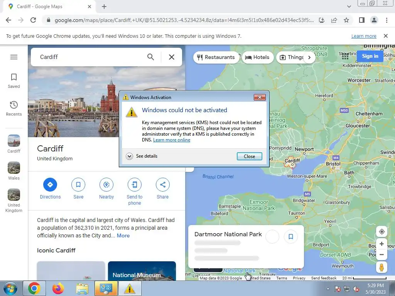
Task: Filter the map by Restaurants
Action: click(216, 57)
